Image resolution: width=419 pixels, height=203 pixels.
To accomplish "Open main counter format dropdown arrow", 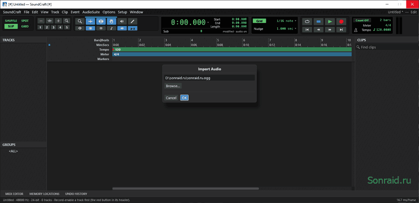I will [x=208, y=23].
